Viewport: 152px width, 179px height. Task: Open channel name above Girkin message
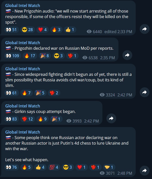(23, 106)
